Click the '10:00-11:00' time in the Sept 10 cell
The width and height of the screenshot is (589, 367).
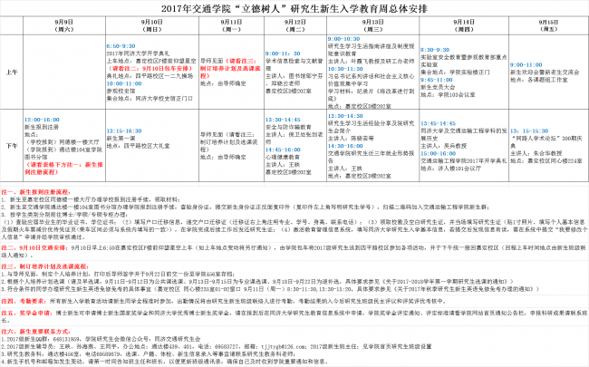[x=124, y=83]
